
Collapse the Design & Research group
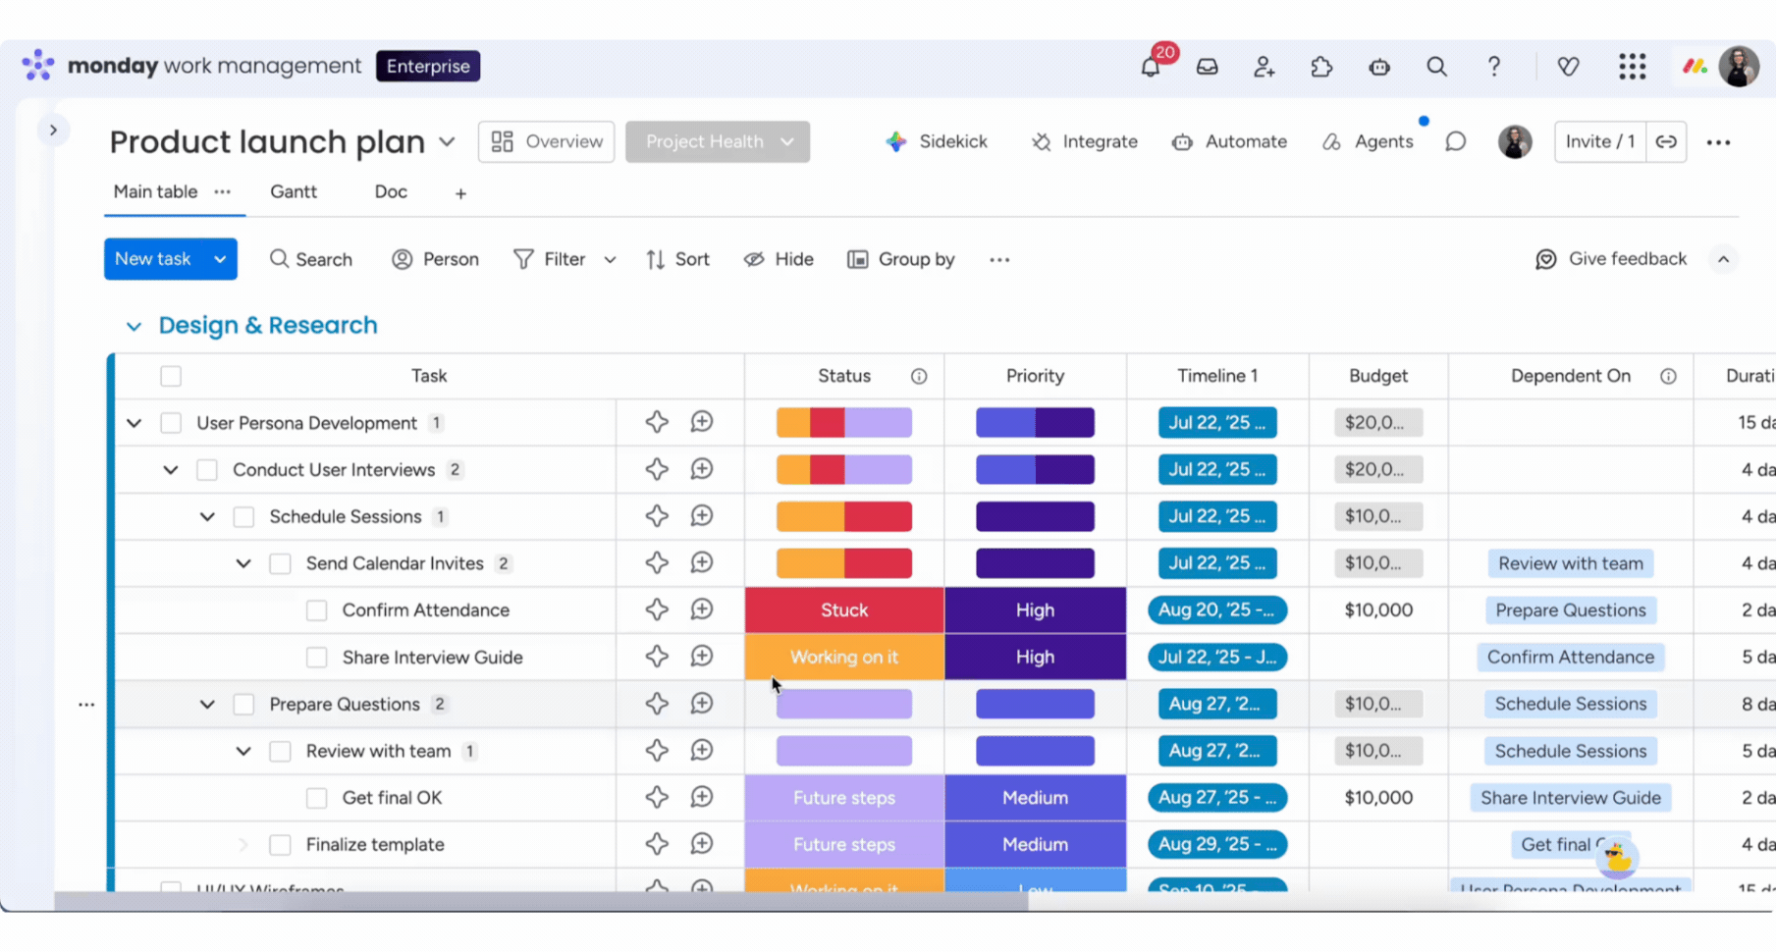coord(134,326)
